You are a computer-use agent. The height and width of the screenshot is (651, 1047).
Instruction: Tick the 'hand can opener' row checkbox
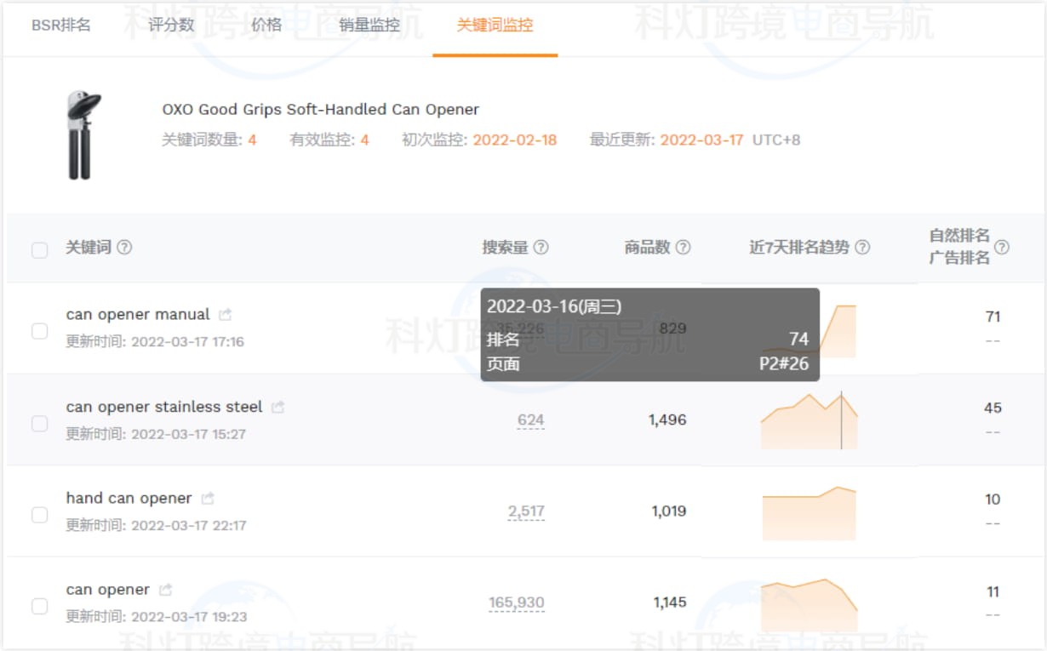click(39, 514)
